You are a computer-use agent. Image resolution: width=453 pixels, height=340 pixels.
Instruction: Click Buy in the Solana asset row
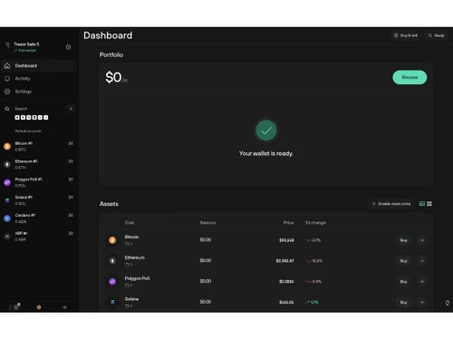point(404,302)
